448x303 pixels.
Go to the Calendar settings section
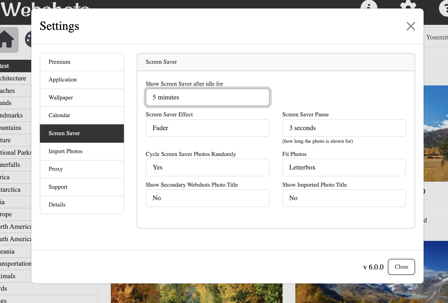pos(82,115)
